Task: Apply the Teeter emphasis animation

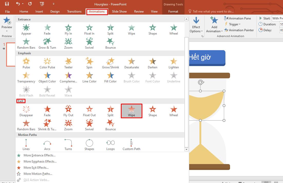Action: click(68, 63)
